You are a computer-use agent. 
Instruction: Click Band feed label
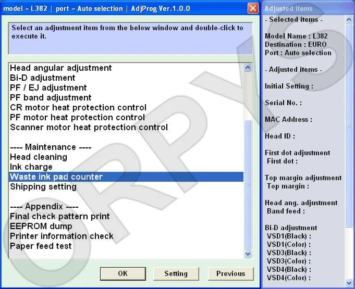[x=286, y=211]
